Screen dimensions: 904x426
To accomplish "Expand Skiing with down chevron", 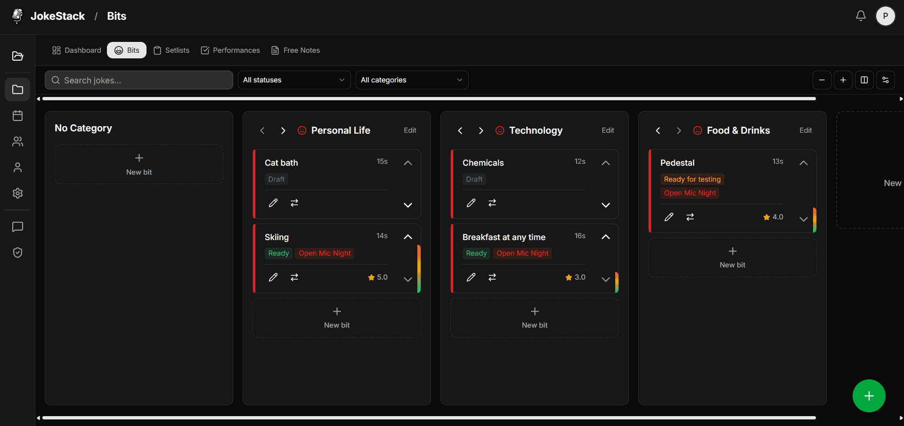I will pos(408,279).
